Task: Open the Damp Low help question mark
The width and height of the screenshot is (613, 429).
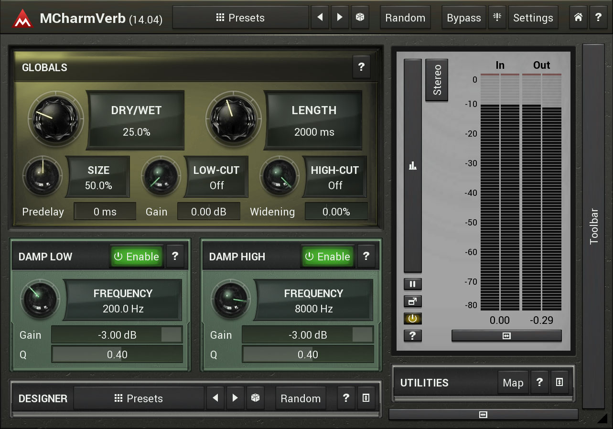Action: coord(175,256)
